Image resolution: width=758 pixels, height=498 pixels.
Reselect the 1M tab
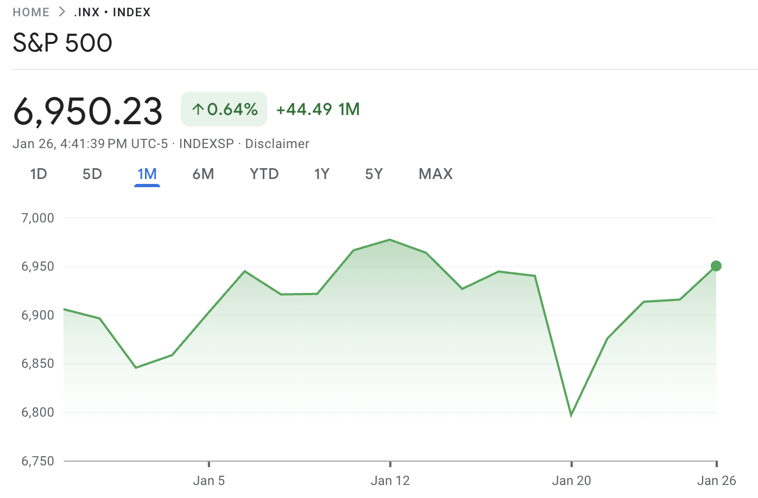pyautogui.click(x=147, y=174)
